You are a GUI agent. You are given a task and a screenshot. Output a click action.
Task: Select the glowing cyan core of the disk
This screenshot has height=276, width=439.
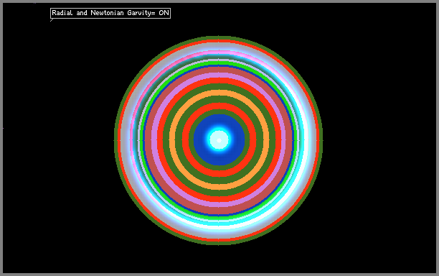tap(219, 139)
